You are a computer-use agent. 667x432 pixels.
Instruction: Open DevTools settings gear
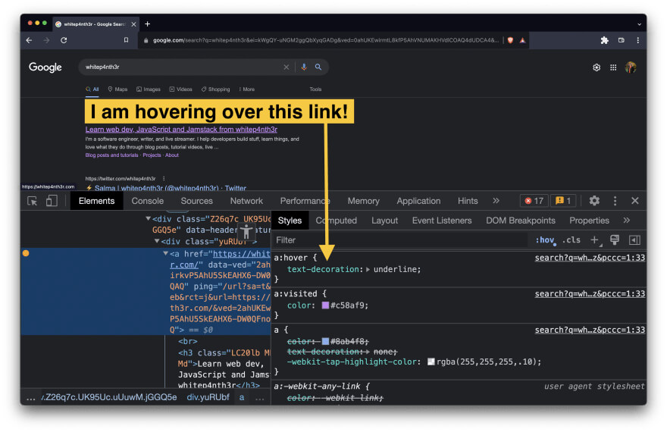[x=594, y=201]
